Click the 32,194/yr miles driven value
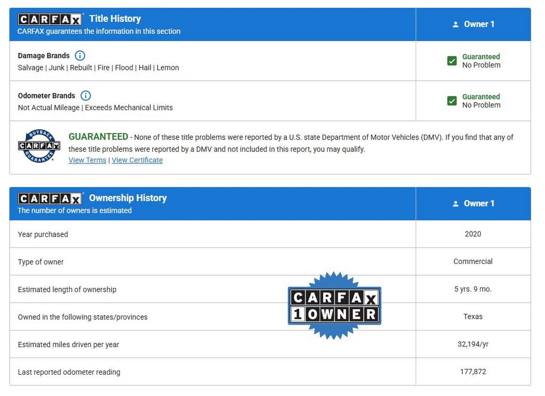The width and height of the screenshot is (545, 396). pos(473,344)
